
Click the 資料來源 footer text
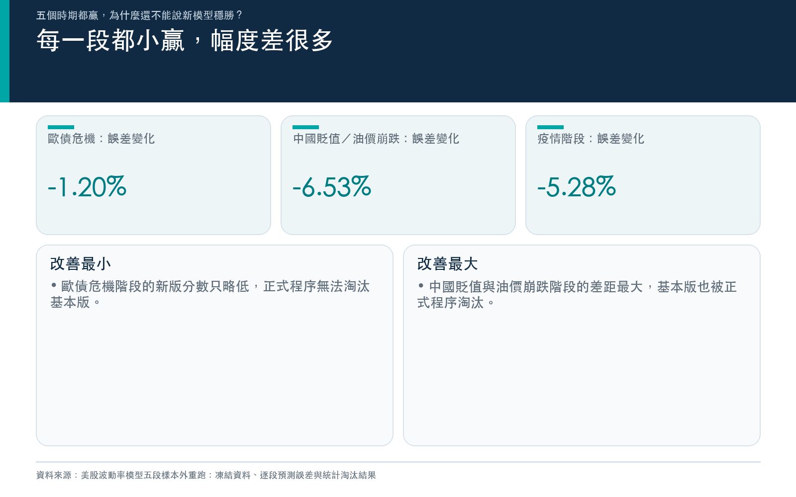point(206,475)
